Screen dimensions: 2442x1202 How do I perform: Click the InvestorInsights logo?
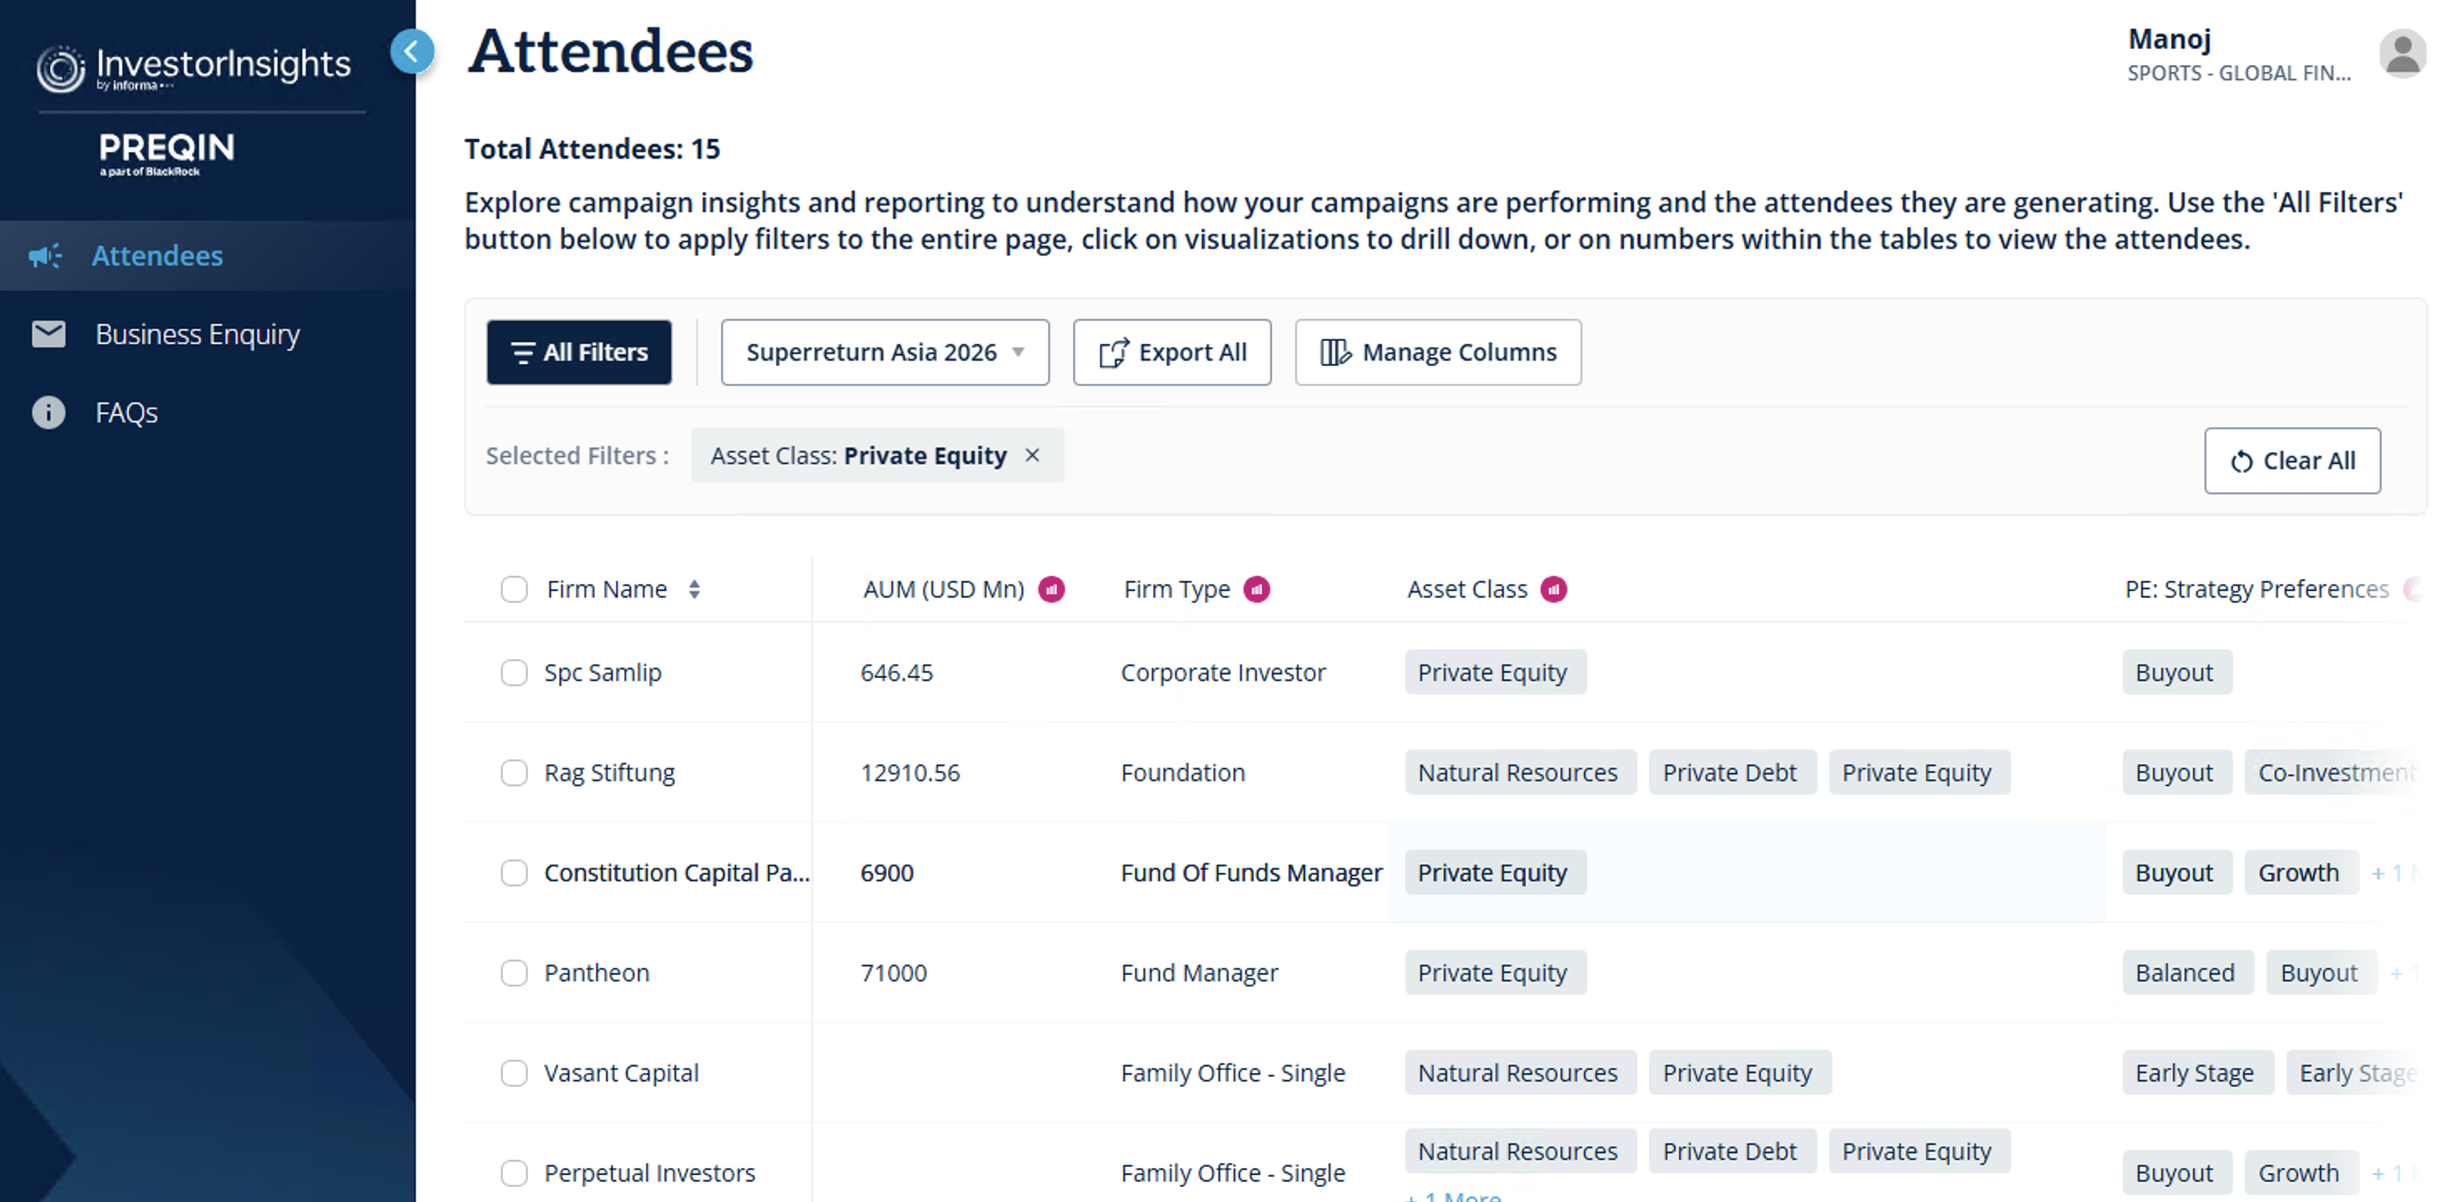pyautogui.click(x=194, y=68)
